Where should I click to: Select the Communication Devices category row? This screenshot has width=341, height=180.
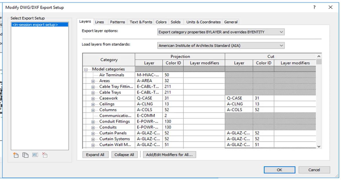pyautogui.click(x=115, y=116)
